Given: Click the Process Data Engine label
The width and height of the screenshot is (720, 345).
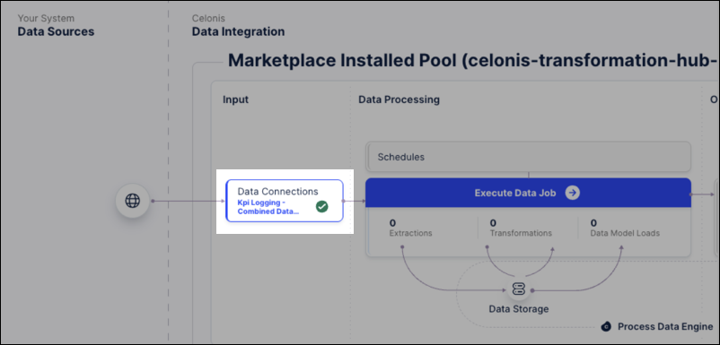Looking at the screenshot, I should pyautogui.click(x=665, y=327).
